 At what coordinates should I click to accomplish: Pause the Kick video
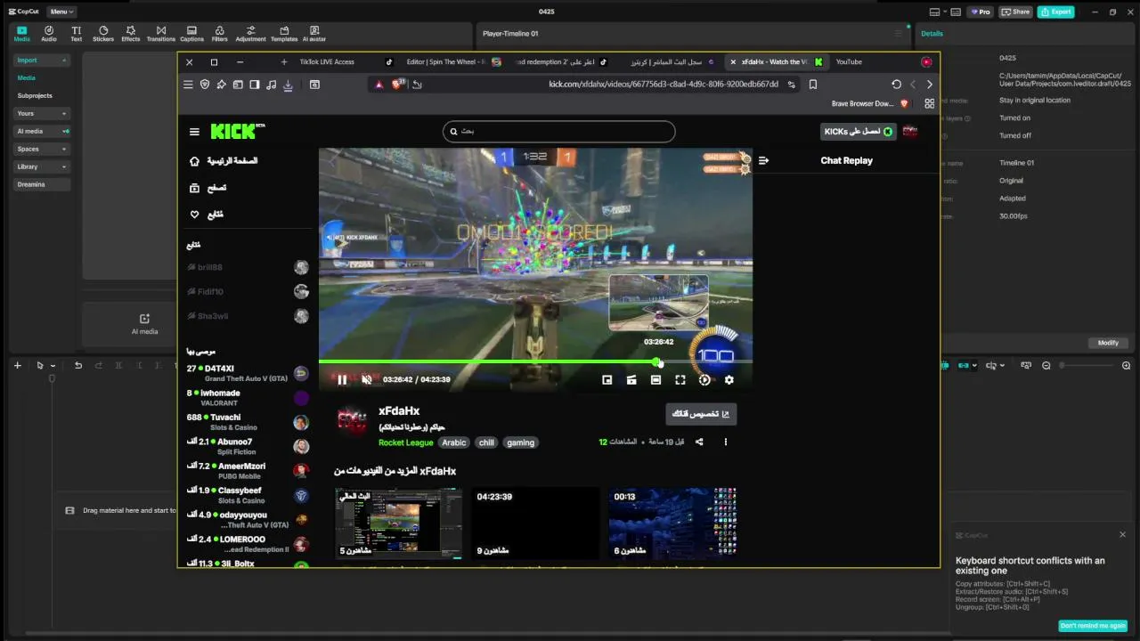point(342,380)
